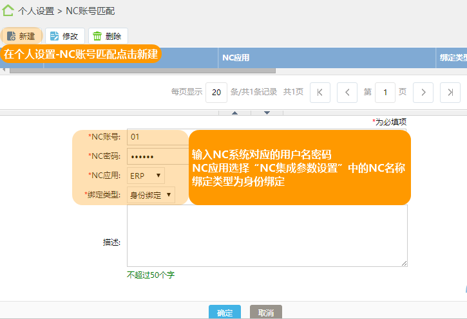Jump to the last page of records

click(450, 92)
